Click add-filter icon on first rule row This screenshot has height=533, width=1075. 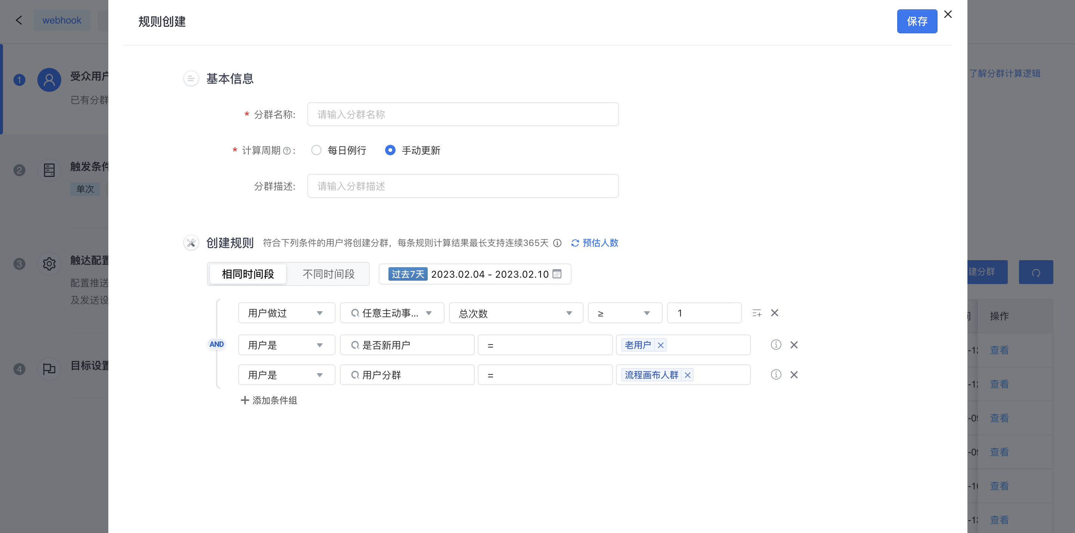(x=757, y=313)
